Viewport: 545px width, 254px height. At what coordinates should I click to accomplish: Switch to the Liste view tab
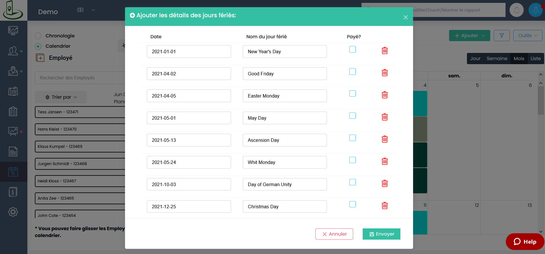(535, 59)
